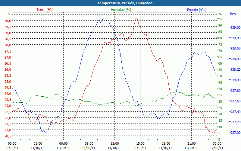Click the 939,00 pressure axis value

coord(235,27)
